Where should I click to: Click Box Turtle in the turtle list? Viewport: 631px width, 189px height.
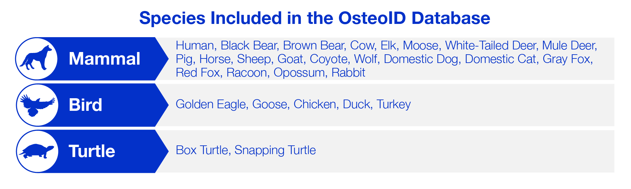(x=202, y=150)
